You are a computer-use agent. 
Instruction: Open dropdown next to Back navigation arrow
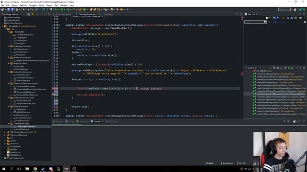coord(124,10)
